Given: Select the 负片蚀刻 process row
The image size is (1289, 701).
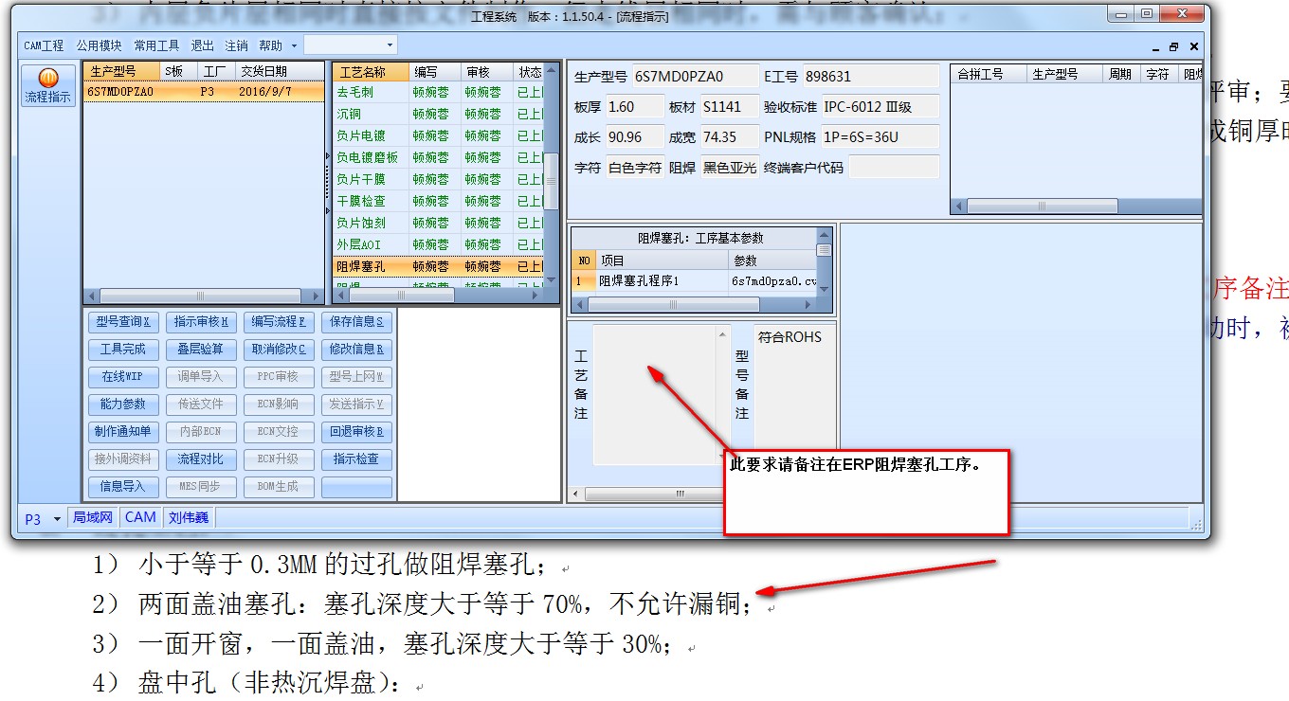Looking at the screenshot, I should point(438,223).
